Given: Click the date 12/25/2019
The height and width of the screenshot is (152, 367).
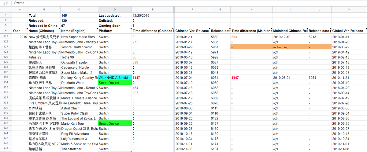Looking at the screenshot, I should pos(153,16).
